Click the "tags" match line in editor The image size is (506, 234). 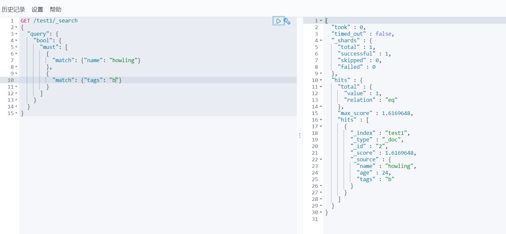pyautogui.click(x=87, y=80)
